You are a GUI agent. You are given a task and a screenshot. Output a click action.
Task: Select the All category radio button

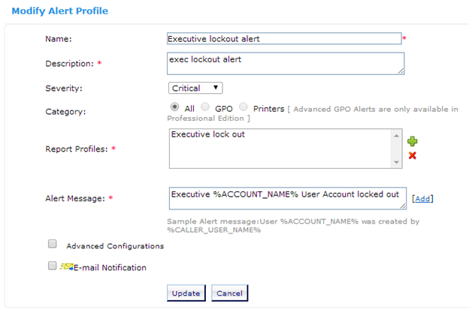(174, 107)
